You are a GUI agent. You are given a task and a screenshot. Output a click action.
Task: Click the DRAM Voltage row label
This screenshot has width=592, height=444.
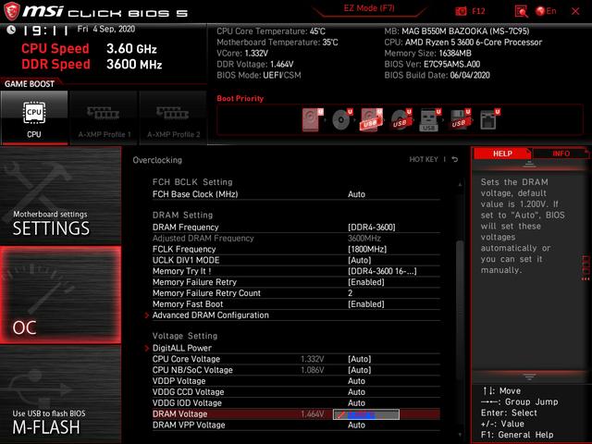click(179, 414)
